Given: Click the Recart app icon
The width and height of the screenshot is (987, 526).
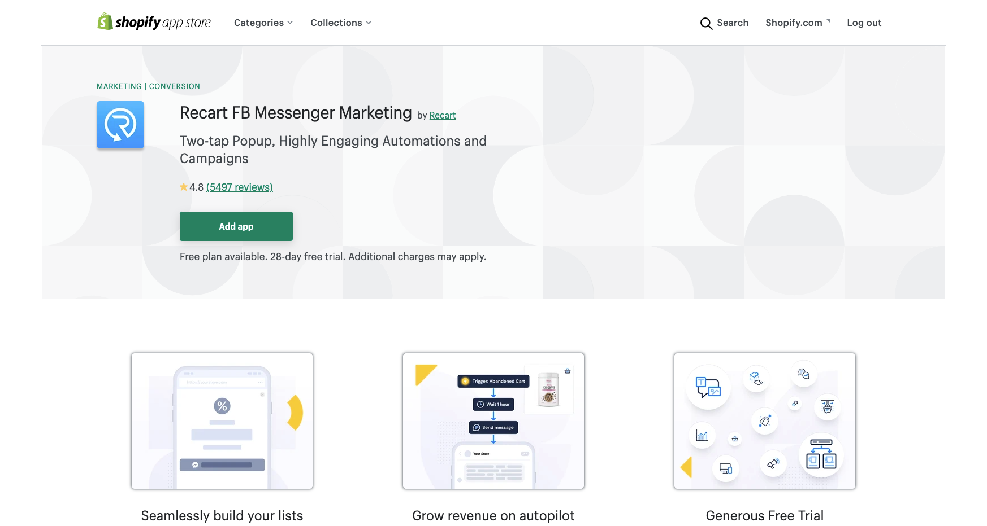Looking at the screenshot, I should 120,125.
